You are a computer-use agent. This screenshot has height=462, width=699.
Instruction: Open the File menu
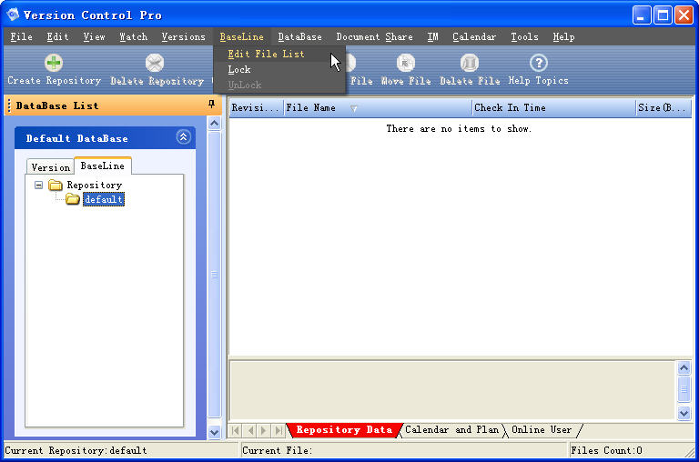click(x=22, y=36)
